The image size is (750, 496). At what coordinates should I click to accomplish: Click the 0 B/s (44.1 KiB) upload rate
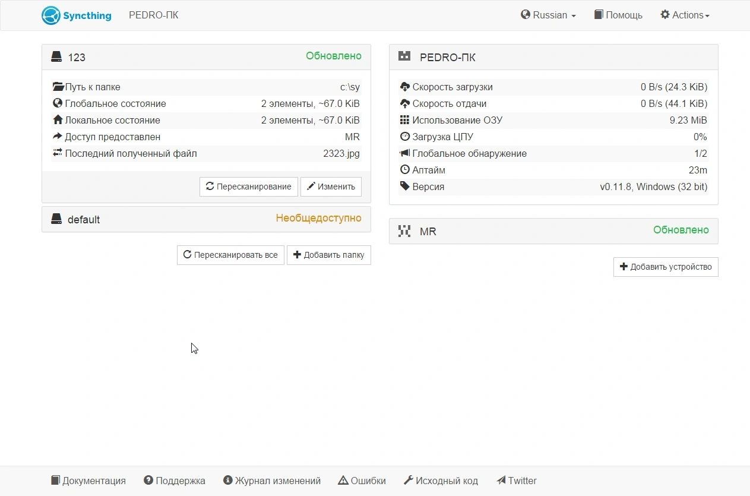pyautogui.click(x=674, y=103)
